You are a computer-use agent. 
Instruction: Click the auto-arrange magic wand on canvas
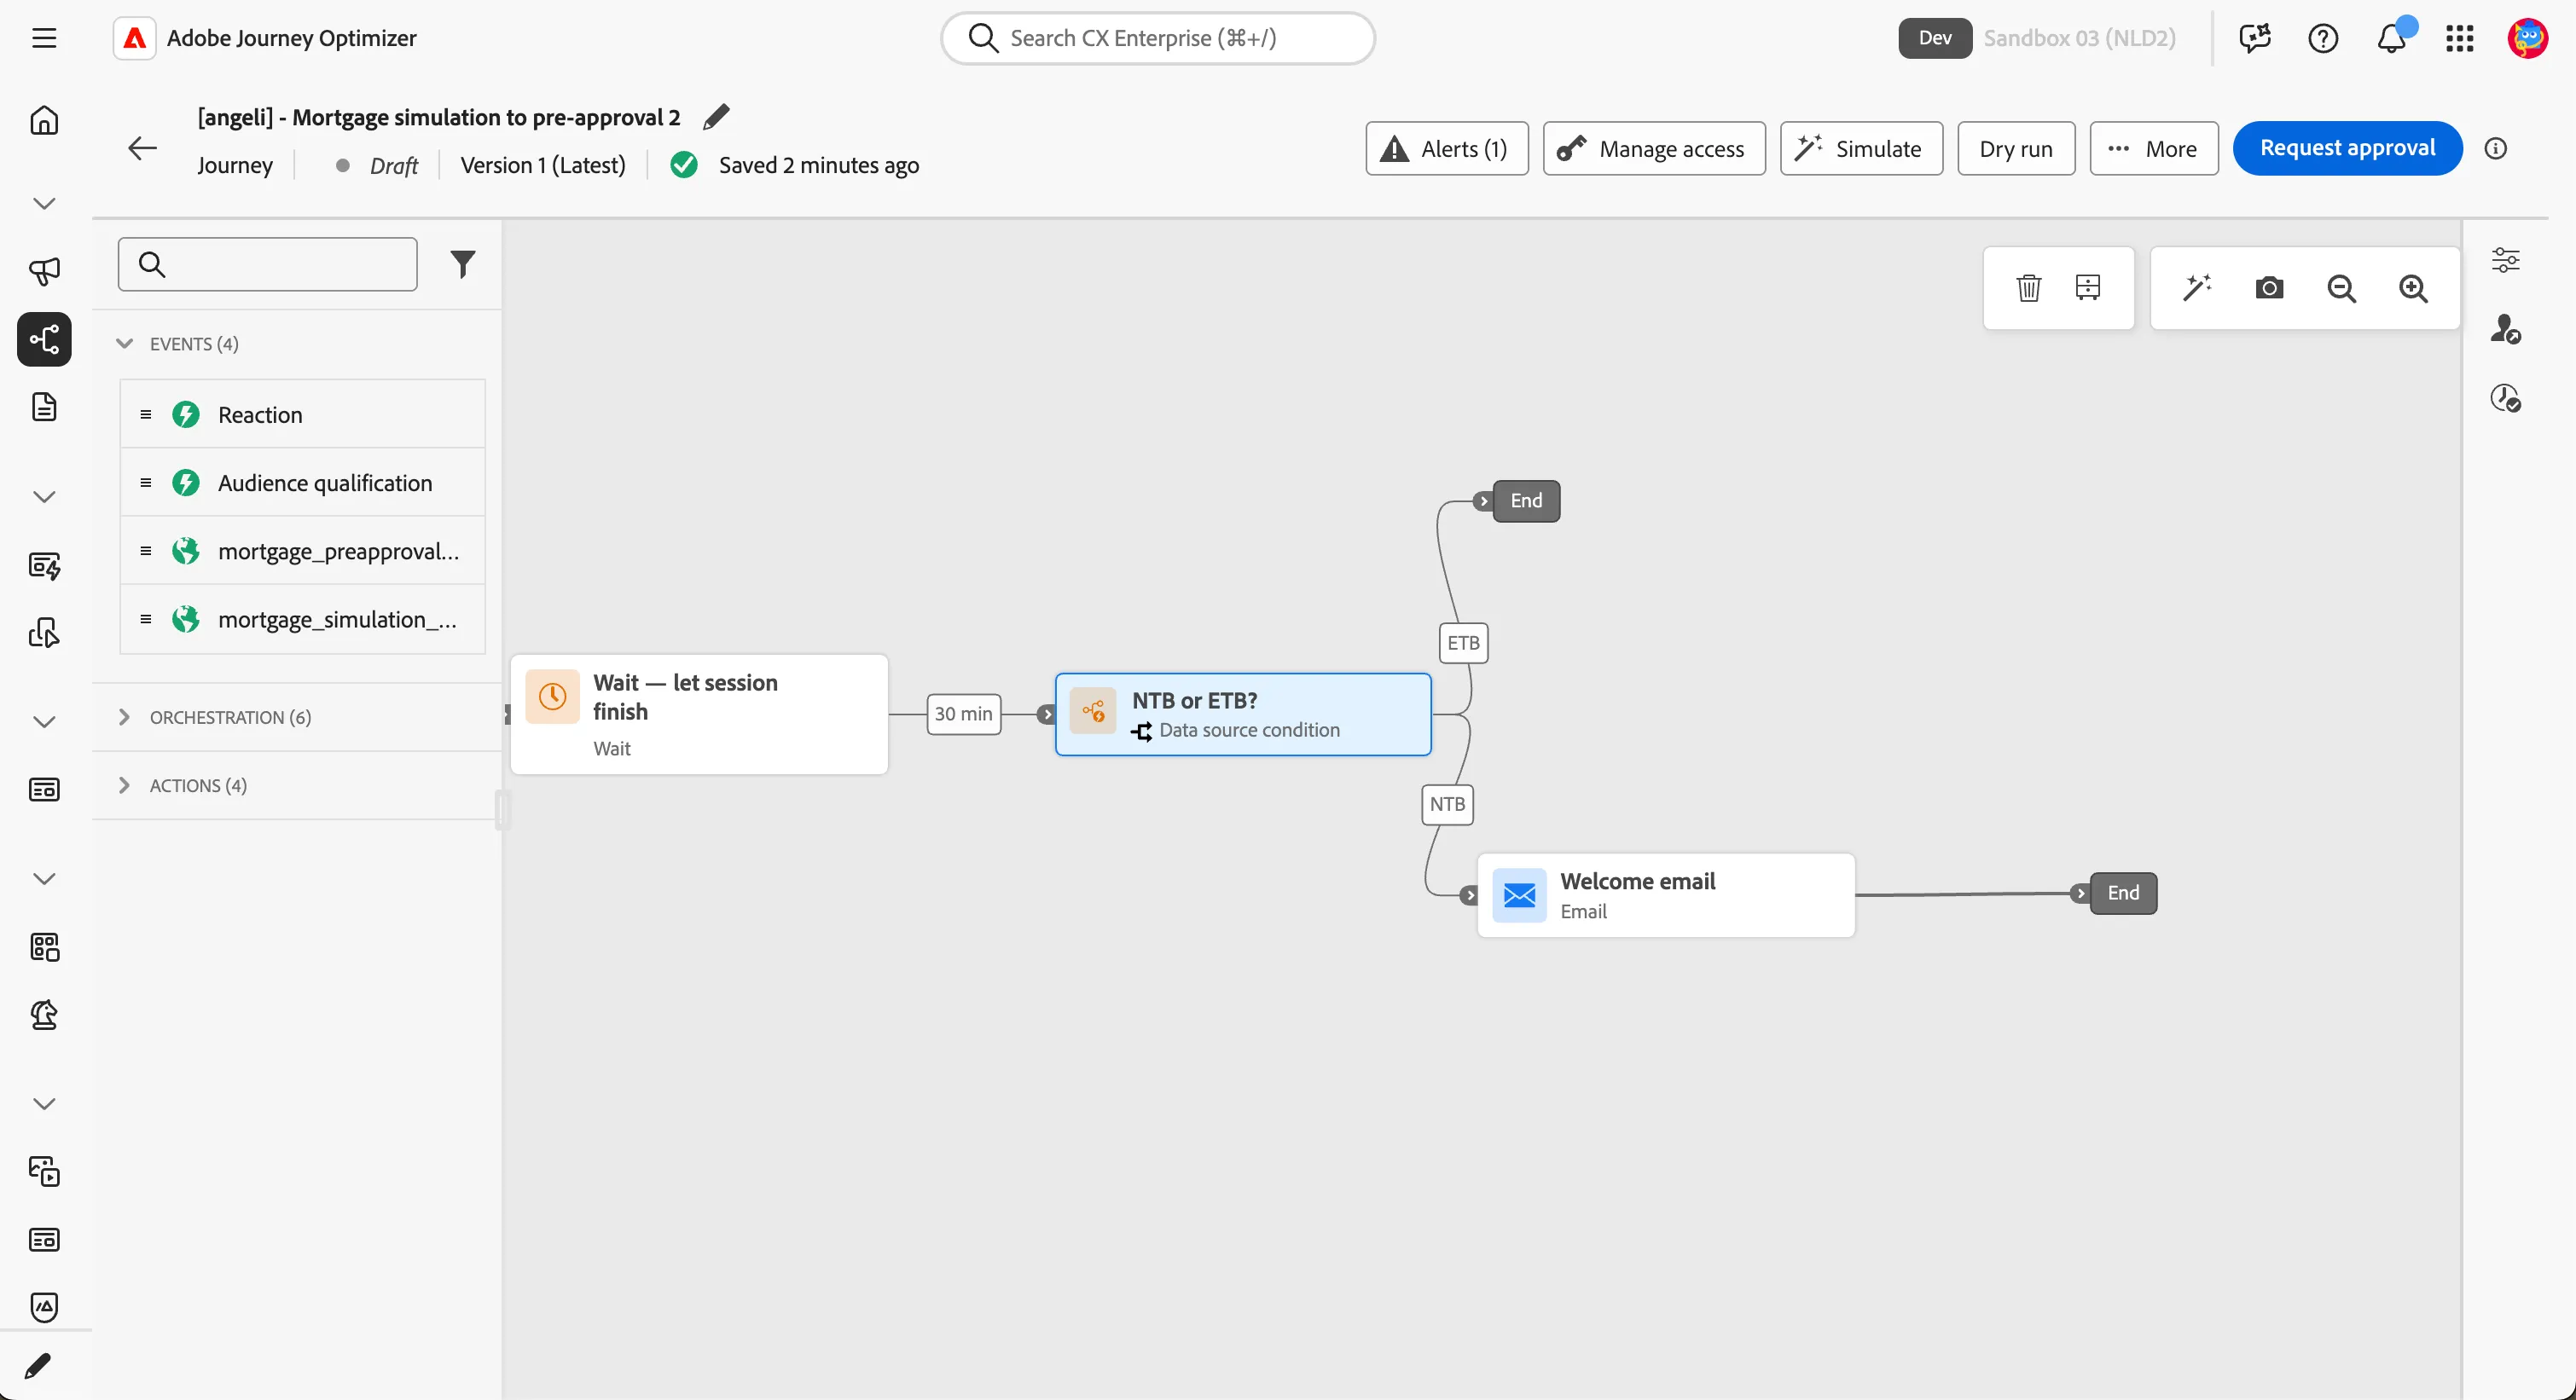tap(2196, 288)
